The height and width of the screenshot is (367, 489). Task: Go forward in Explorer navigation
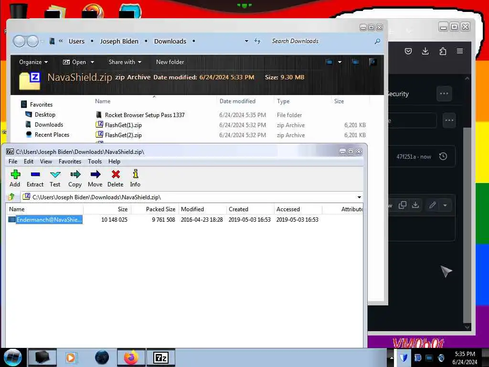click(x=32, y=41)
